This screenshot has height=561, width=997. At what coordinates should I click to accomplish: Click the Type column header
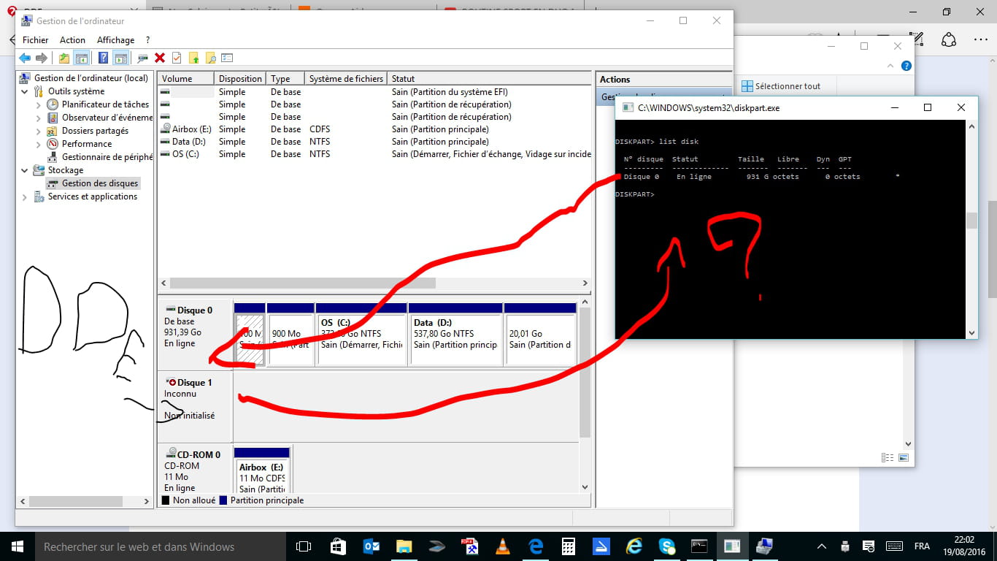pos(286,79)
